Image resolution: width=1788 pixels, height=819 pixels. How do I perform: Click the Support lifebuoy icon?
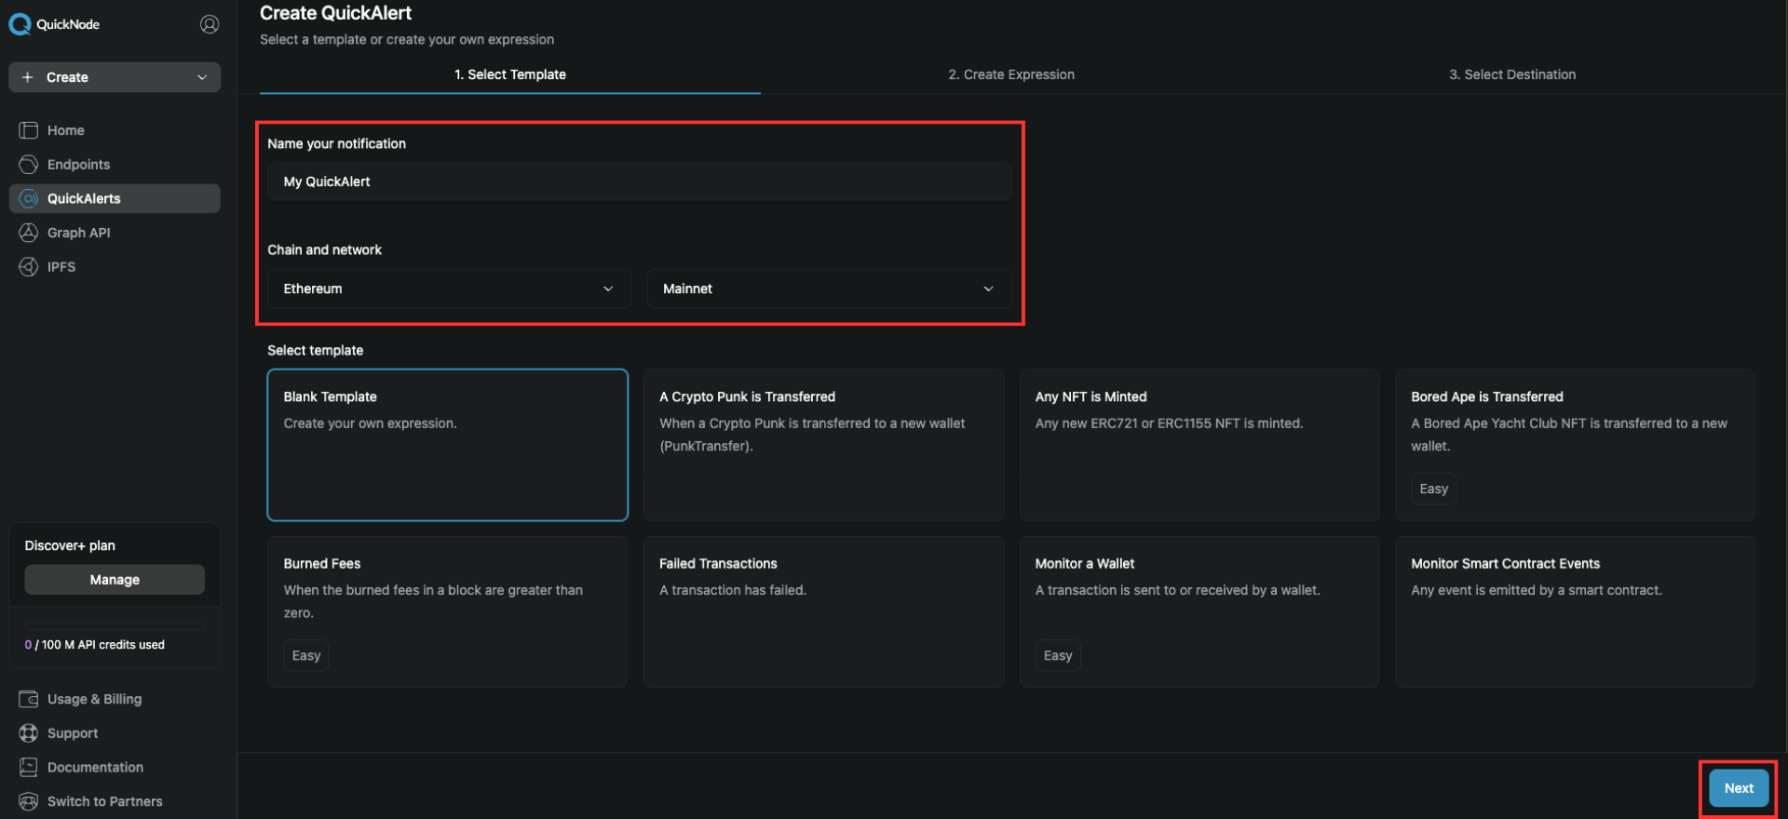(x=29, y=733)
